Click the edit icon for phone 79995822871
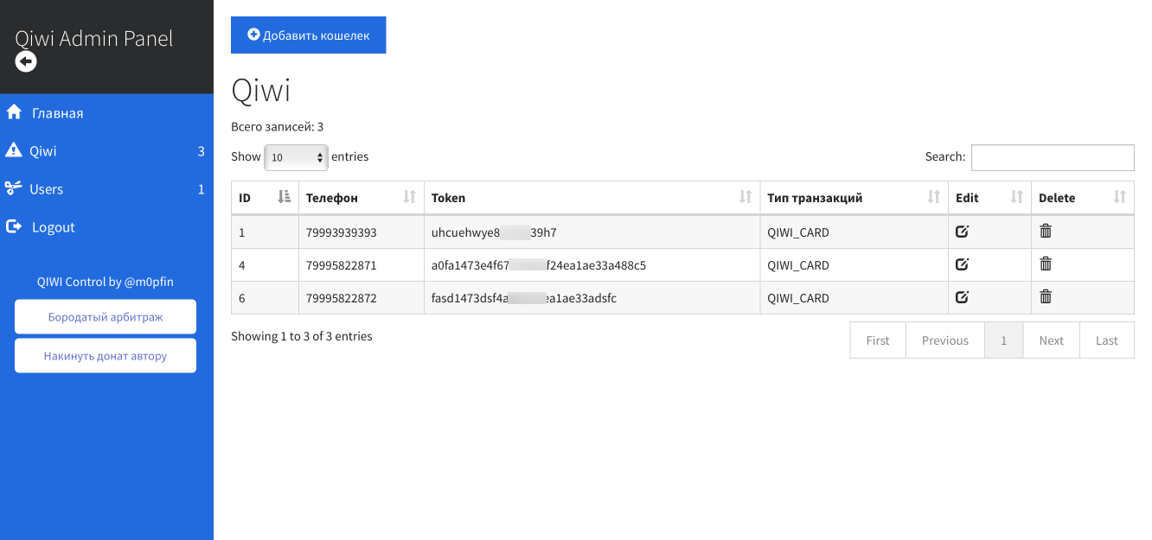 pyautogui.click(x=962, y=264)
